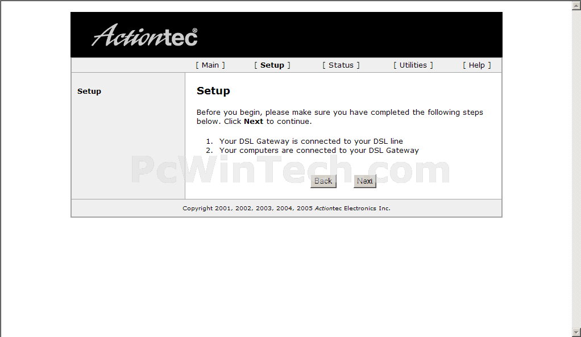
Task: Click "Before you begin" instruction text
Action: [x=340, y=117]
